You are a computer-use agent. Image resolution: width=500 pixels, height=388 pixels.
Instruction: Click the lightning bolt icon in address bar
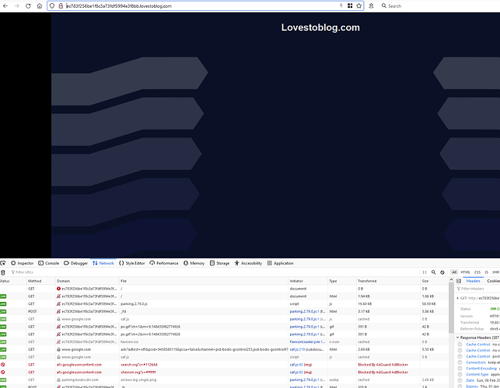(x=341, y=5)
